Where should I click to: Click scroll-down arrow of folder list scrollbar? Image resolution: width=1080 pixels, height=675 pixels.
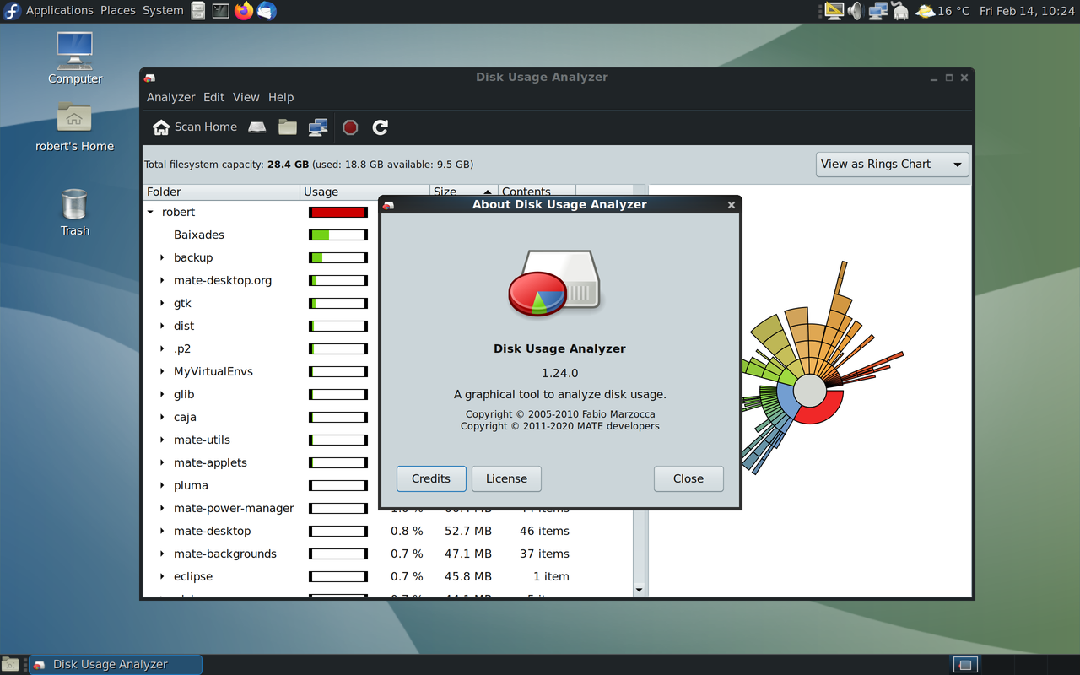(x=639, y=590)
